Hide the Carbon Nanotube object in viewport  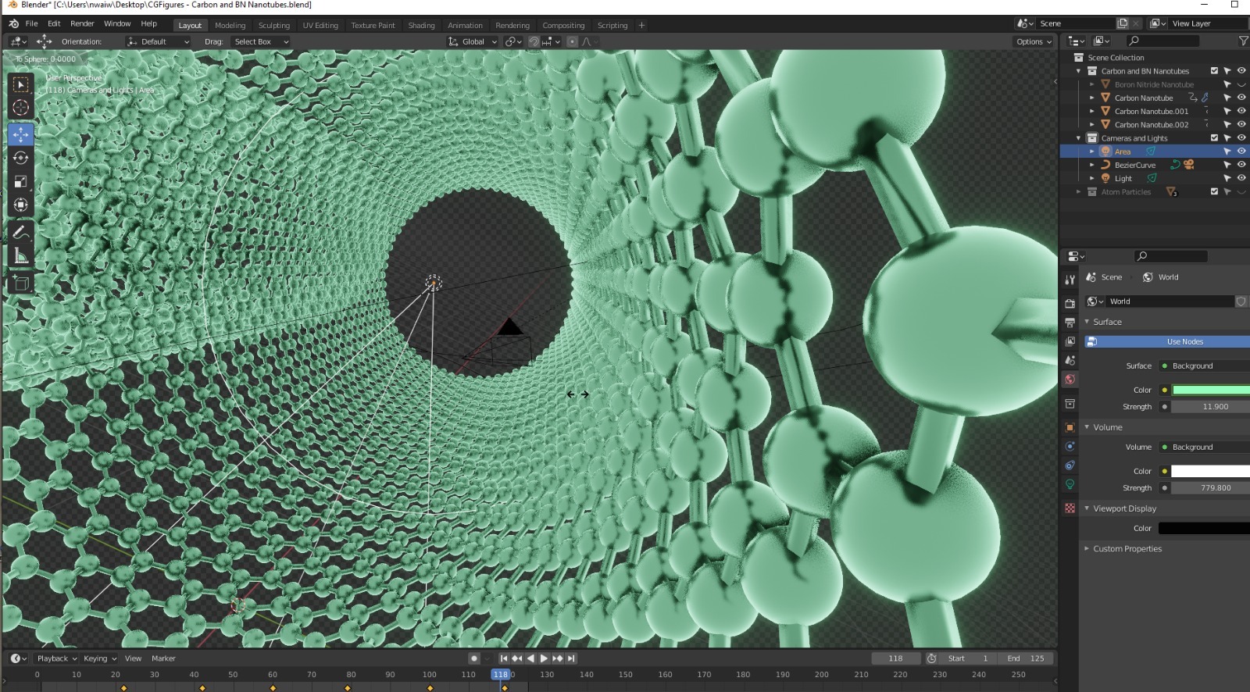pos(1241,98)
